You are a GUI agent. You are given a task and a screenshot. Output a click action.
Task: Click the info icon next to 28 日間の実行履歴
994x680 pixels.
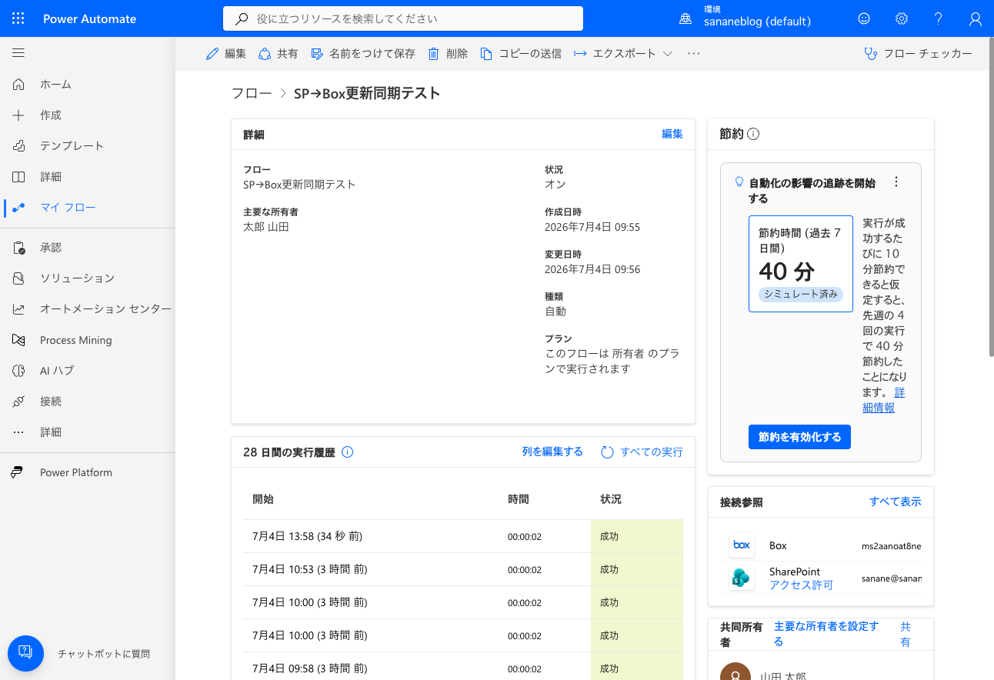[347, 452]
